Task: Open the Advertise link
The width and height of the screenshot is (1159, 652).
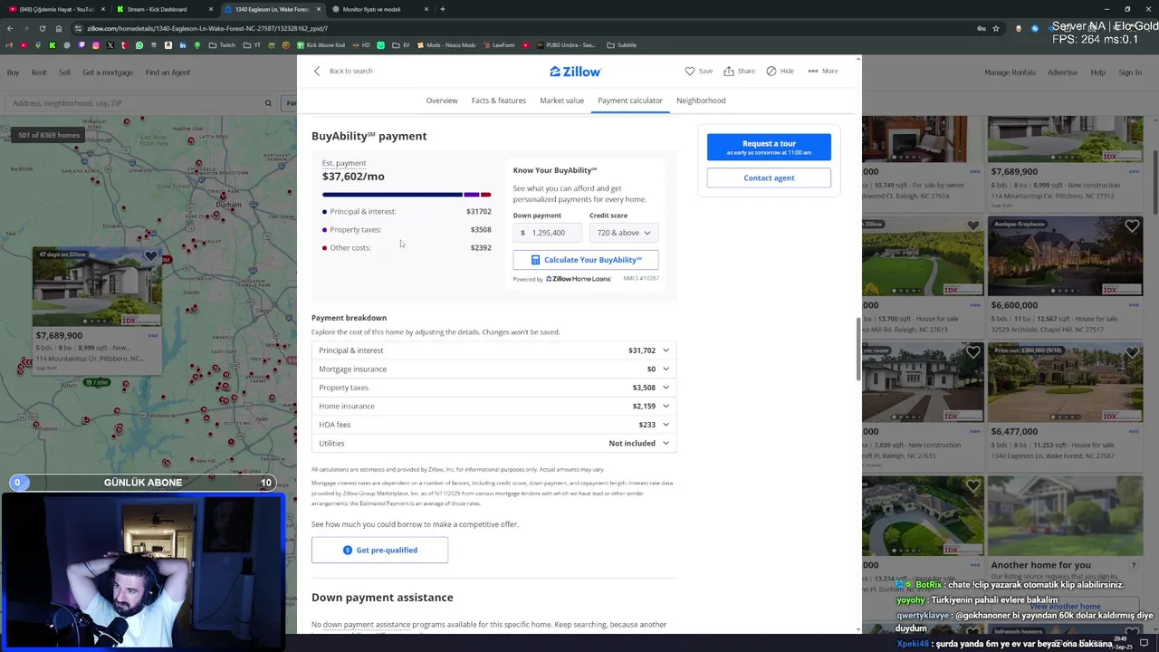Action: point(1063,72)
